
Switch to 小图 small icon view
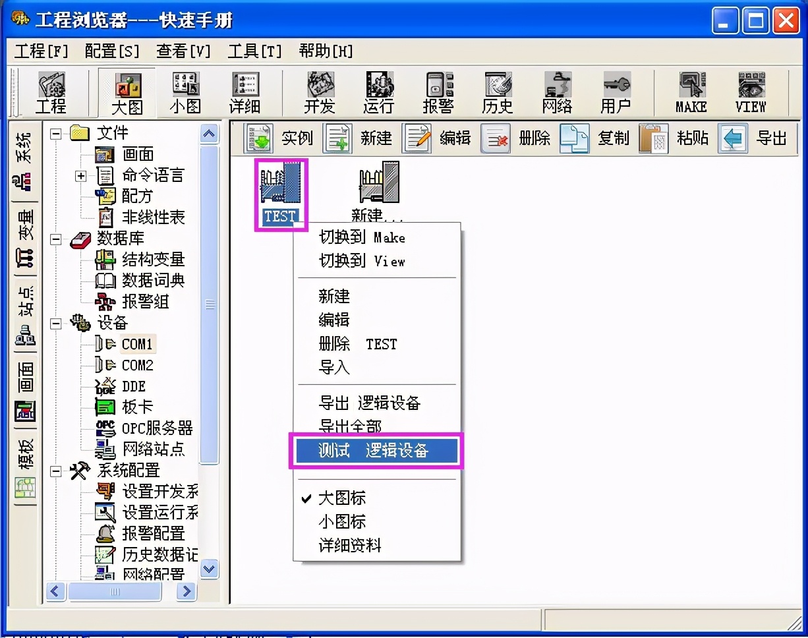(185, 91)
